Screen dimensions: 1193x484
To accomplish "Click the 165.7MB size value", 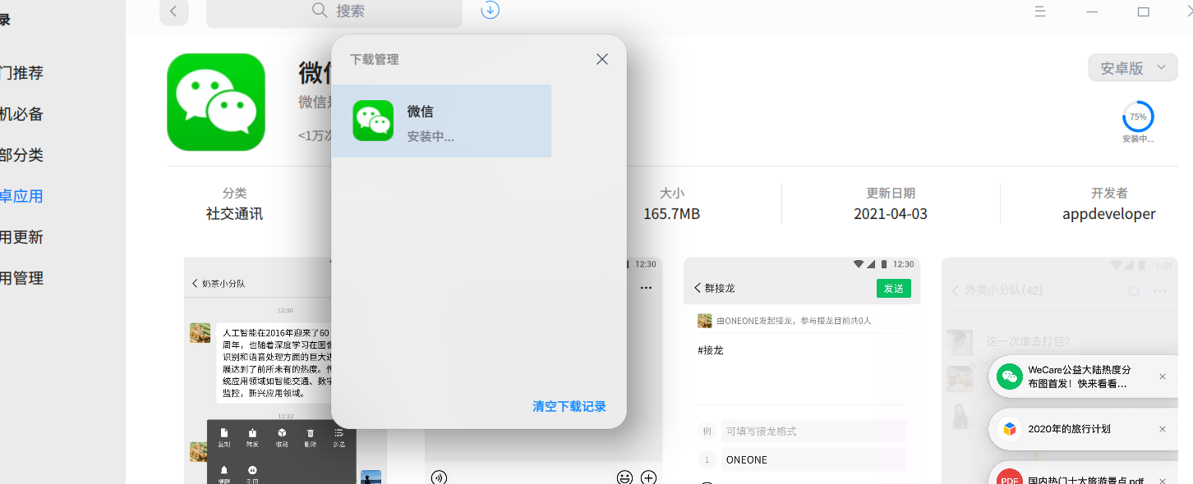I will point(672,214).
